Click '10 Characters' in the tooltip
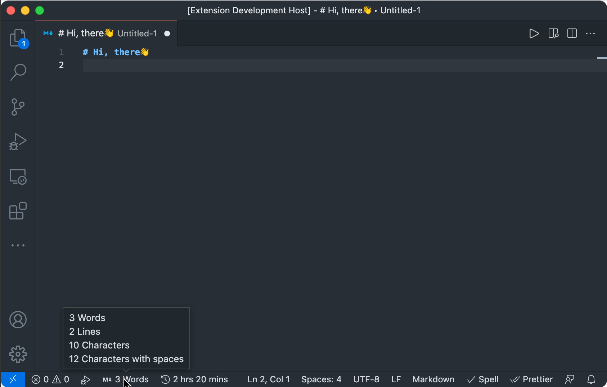Screen dimensions: 607x387 [99, 345]
